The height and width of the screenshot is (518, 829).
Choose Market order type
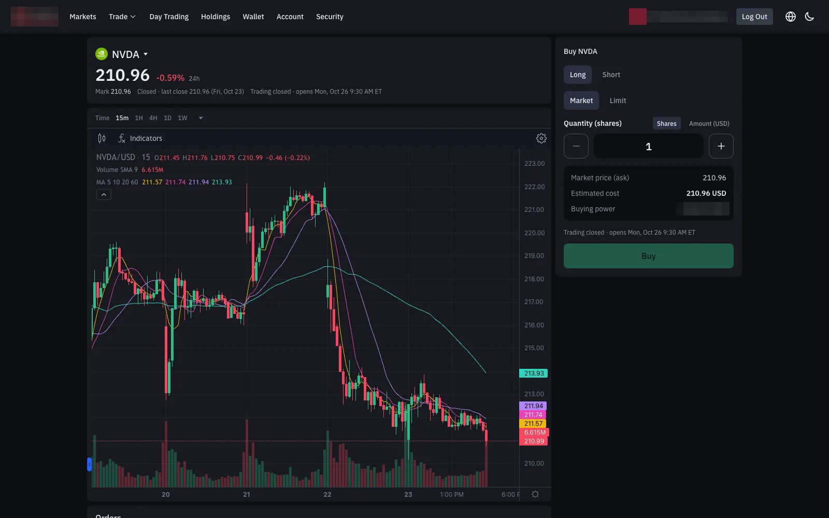tap(581, 100)
